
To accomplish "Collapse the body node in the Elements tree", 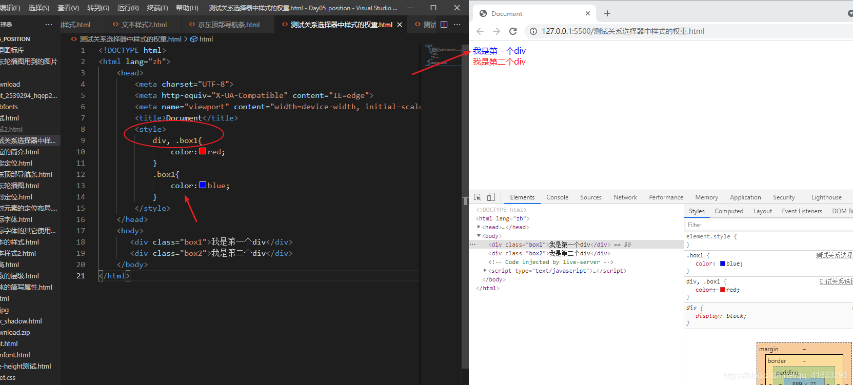I will (479, 236).
